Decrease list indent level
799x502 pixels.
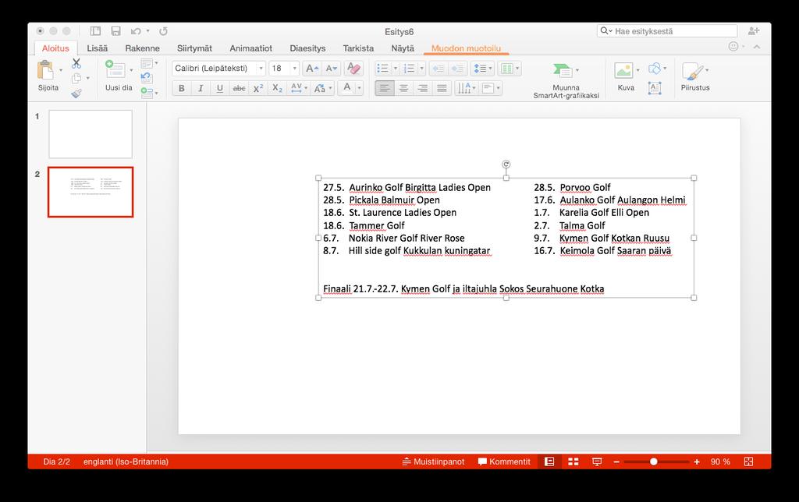pos(439,69)
